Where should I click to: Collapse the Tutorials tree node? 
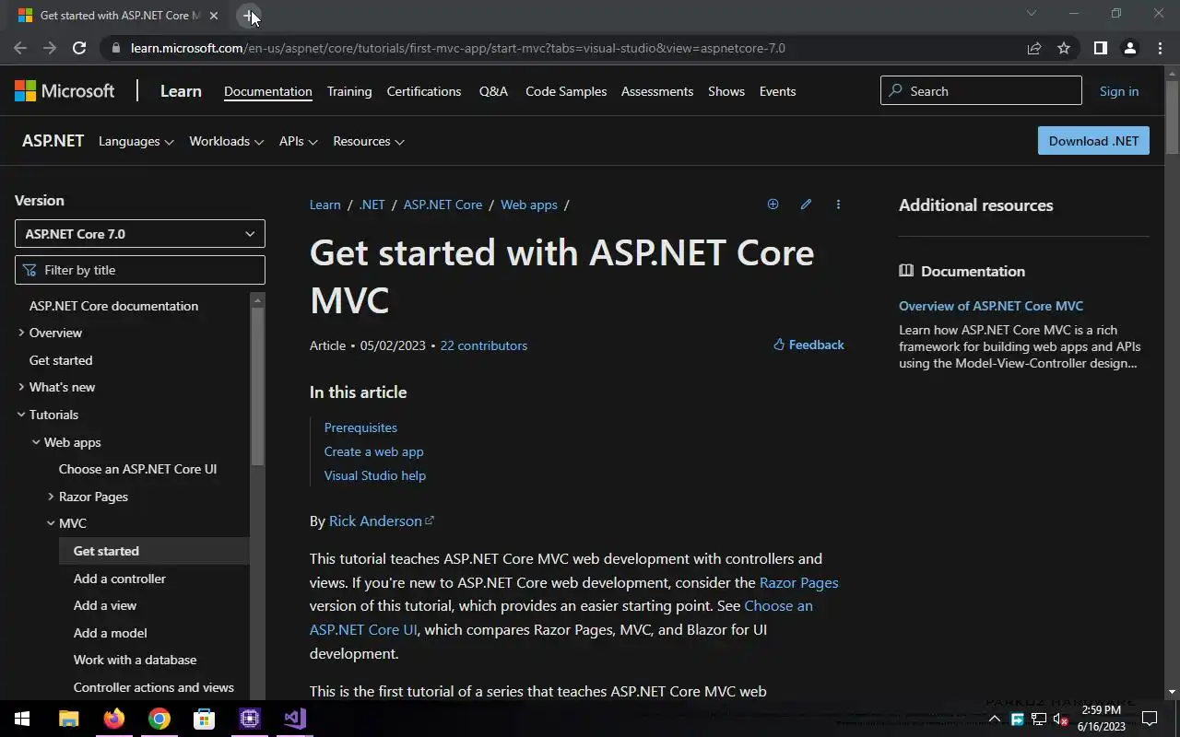point(21,415)
